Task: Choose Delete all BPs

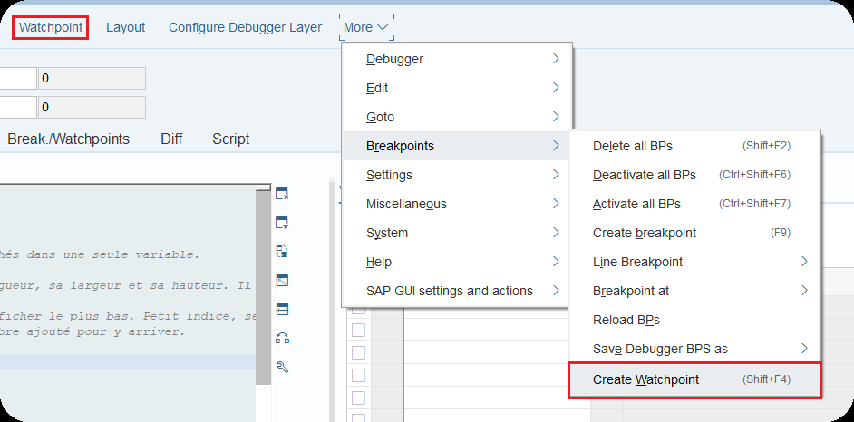Action: click(694, 146)
